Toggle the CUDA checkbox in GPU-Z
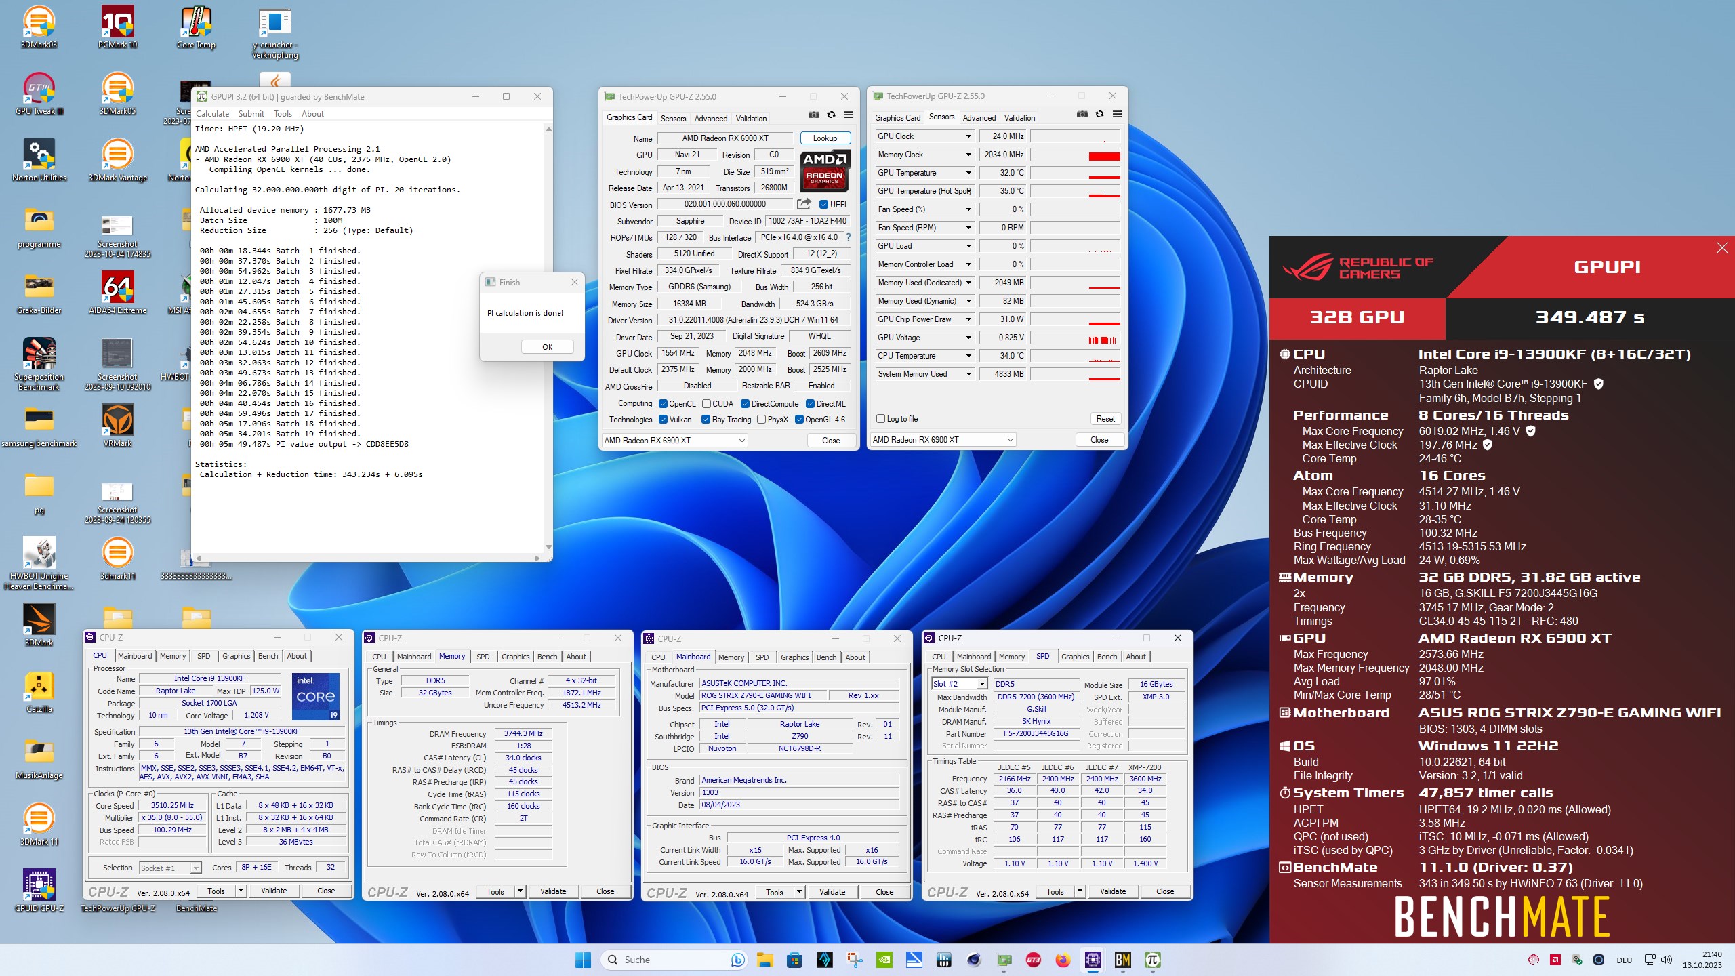1735x976 pixels. coord(706,404)
